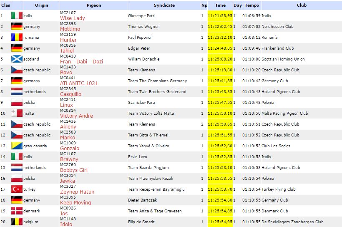Open the Linux pigeon link
This screenshot has height=227, width=342.
click(x=67, y=105)
